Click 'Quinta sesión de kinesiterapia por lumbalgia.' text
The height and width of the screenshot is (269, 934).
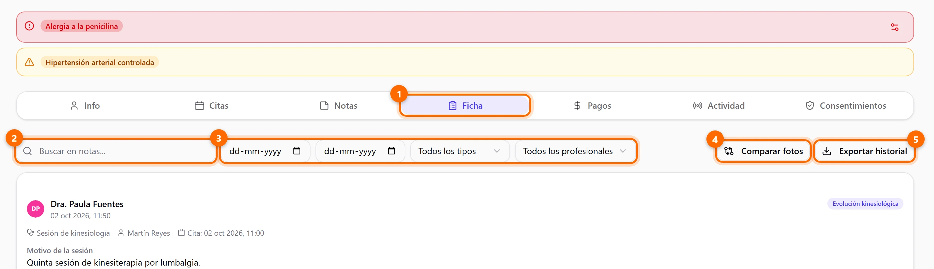click(113, 262)
